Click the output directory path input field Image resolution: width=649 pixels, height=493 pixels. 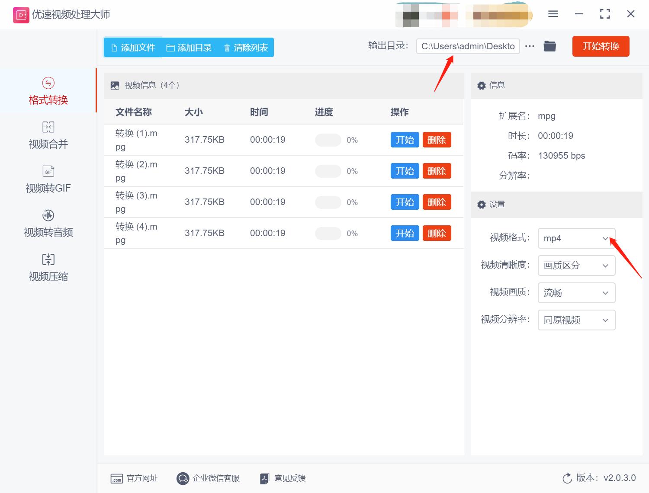[x=468, y=46]
